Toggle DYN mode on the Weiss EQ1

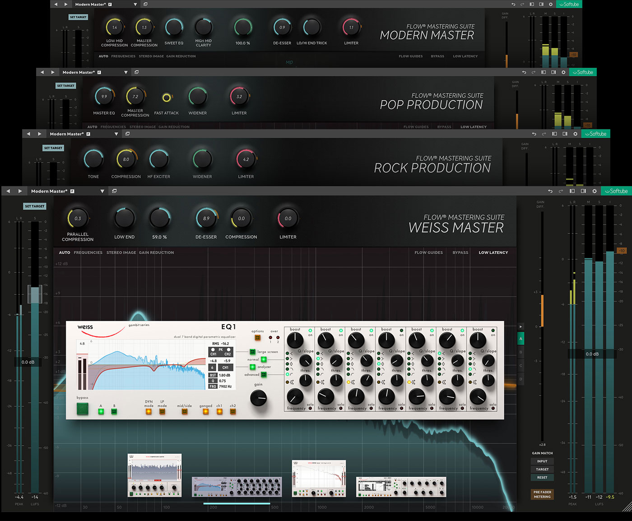[149, 411]
